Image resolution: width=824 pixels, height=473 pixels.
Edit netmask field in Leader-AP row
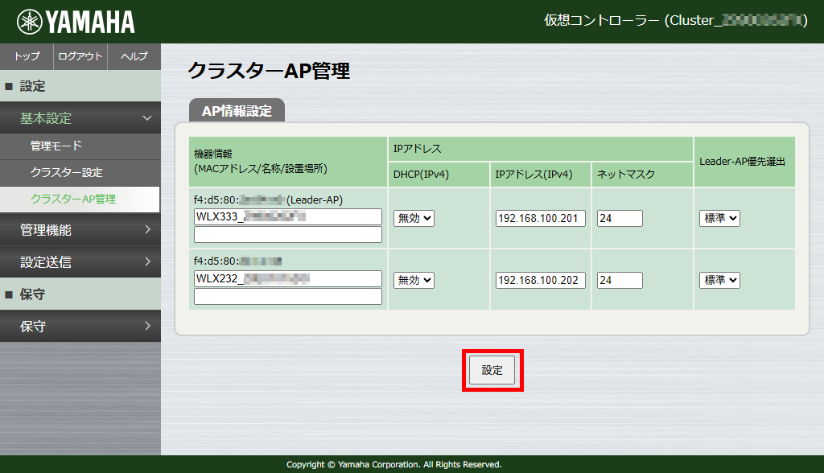pos(620,218)
